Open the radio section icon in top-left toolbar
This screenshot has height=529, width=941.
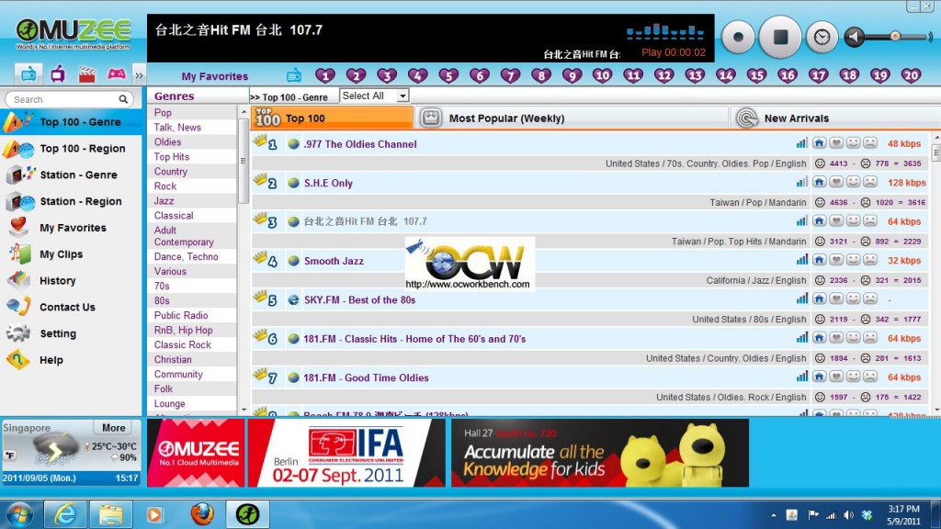click(x=28, y=74)
